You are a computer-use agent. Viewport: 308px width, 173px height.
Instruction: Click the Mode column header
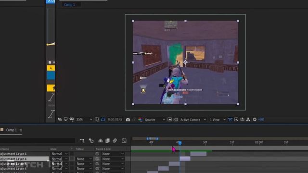click(53, 149)
